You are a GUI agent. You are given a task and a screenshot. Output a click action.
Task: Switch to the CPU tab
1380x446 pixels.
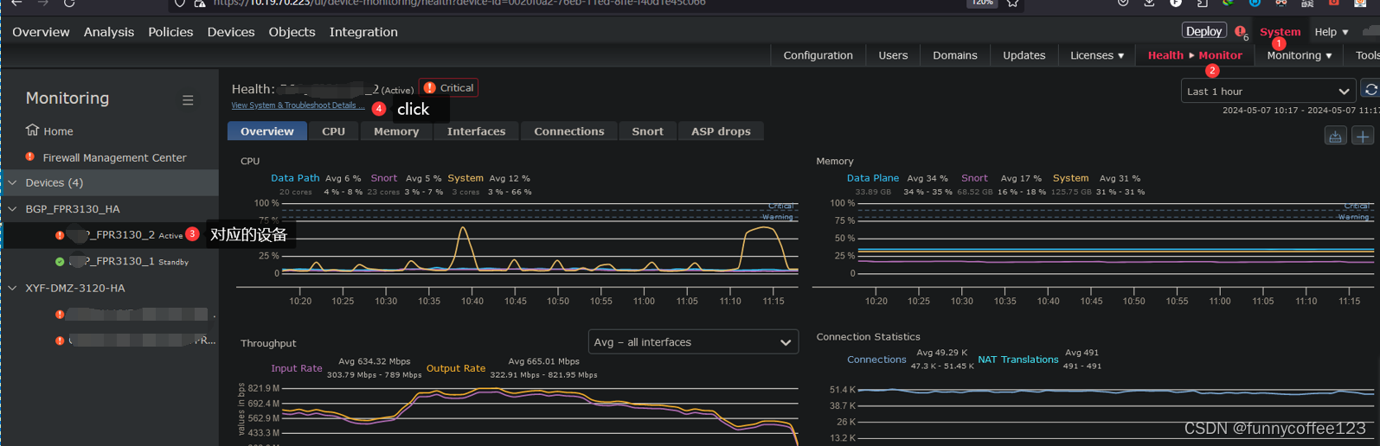[333, 131]
